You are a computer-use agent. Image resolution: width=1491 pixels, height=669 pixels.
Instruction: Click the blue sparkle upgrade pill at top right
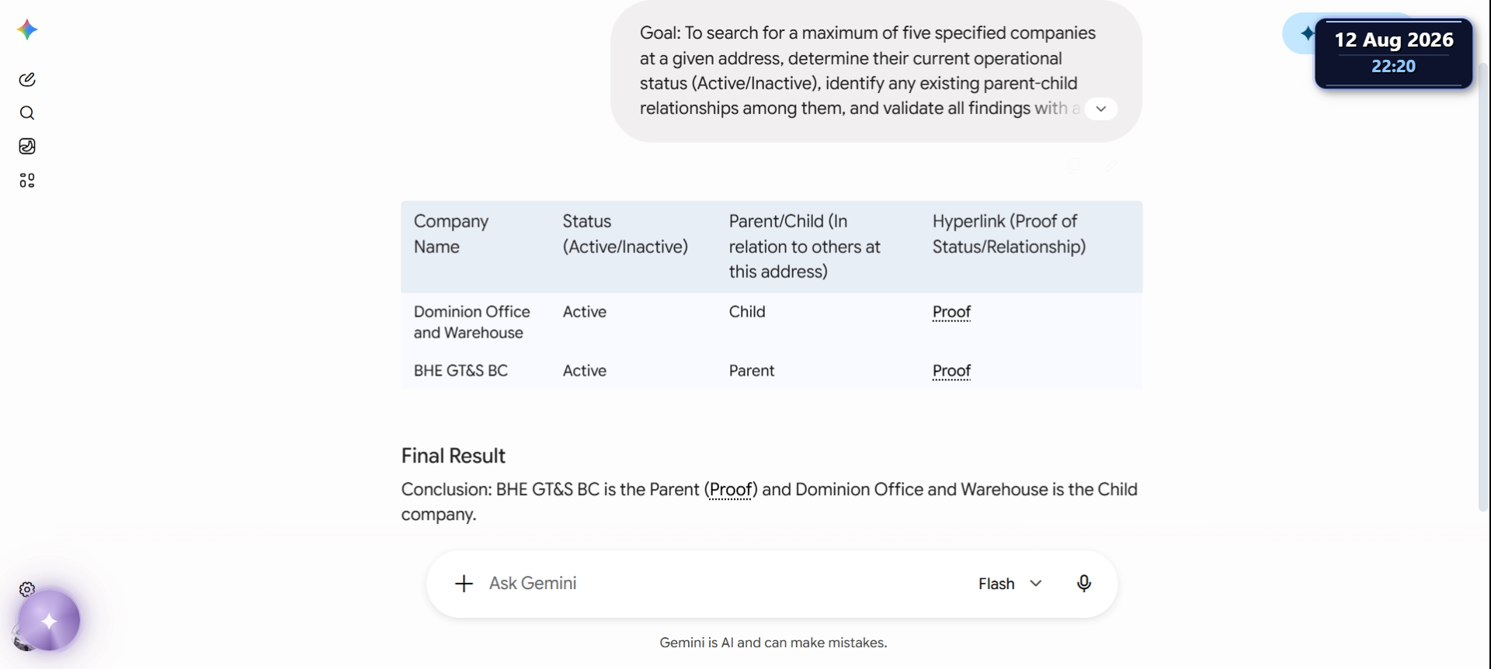[1298, 33]
